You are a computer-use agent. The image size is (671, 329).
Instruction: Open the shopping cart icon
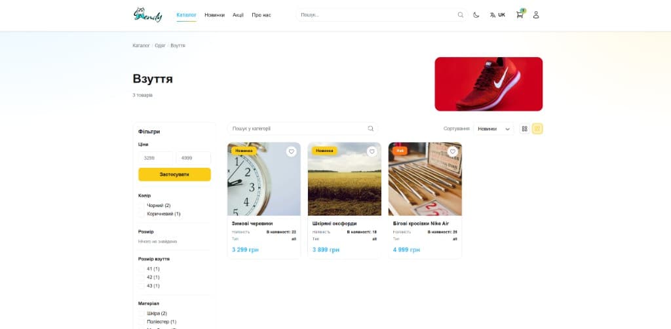(520, 15)
